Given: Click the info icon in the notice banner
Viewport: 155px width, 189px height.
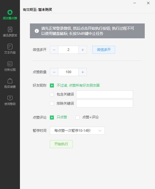Looking at the screenshot, I should tap(37, 31).
